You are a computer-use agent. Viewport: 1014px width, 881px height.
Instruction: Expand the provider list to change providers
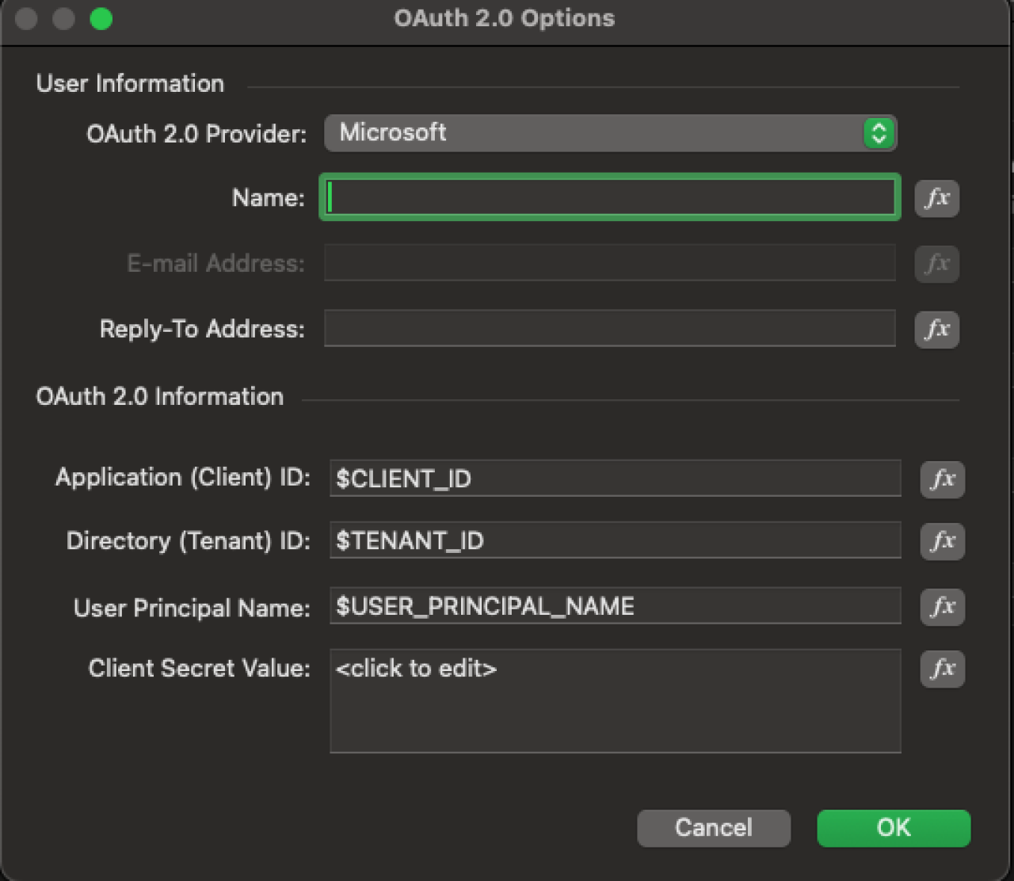(610, 133)
